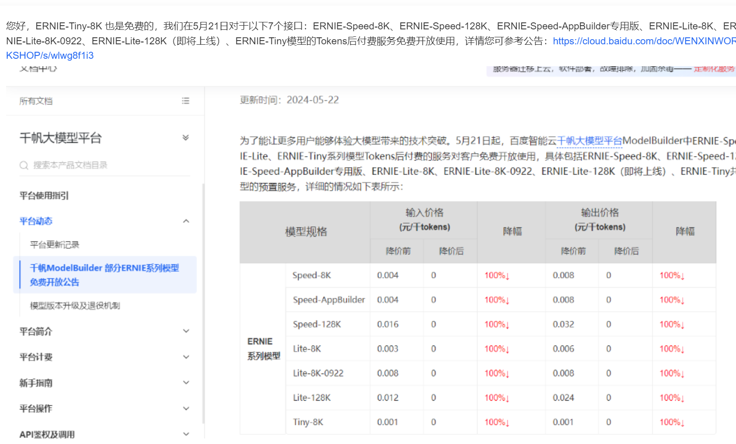Open 模型版本升级及退役机制 page
Viewport: 736px width, 444px height.
coord(75,306)
